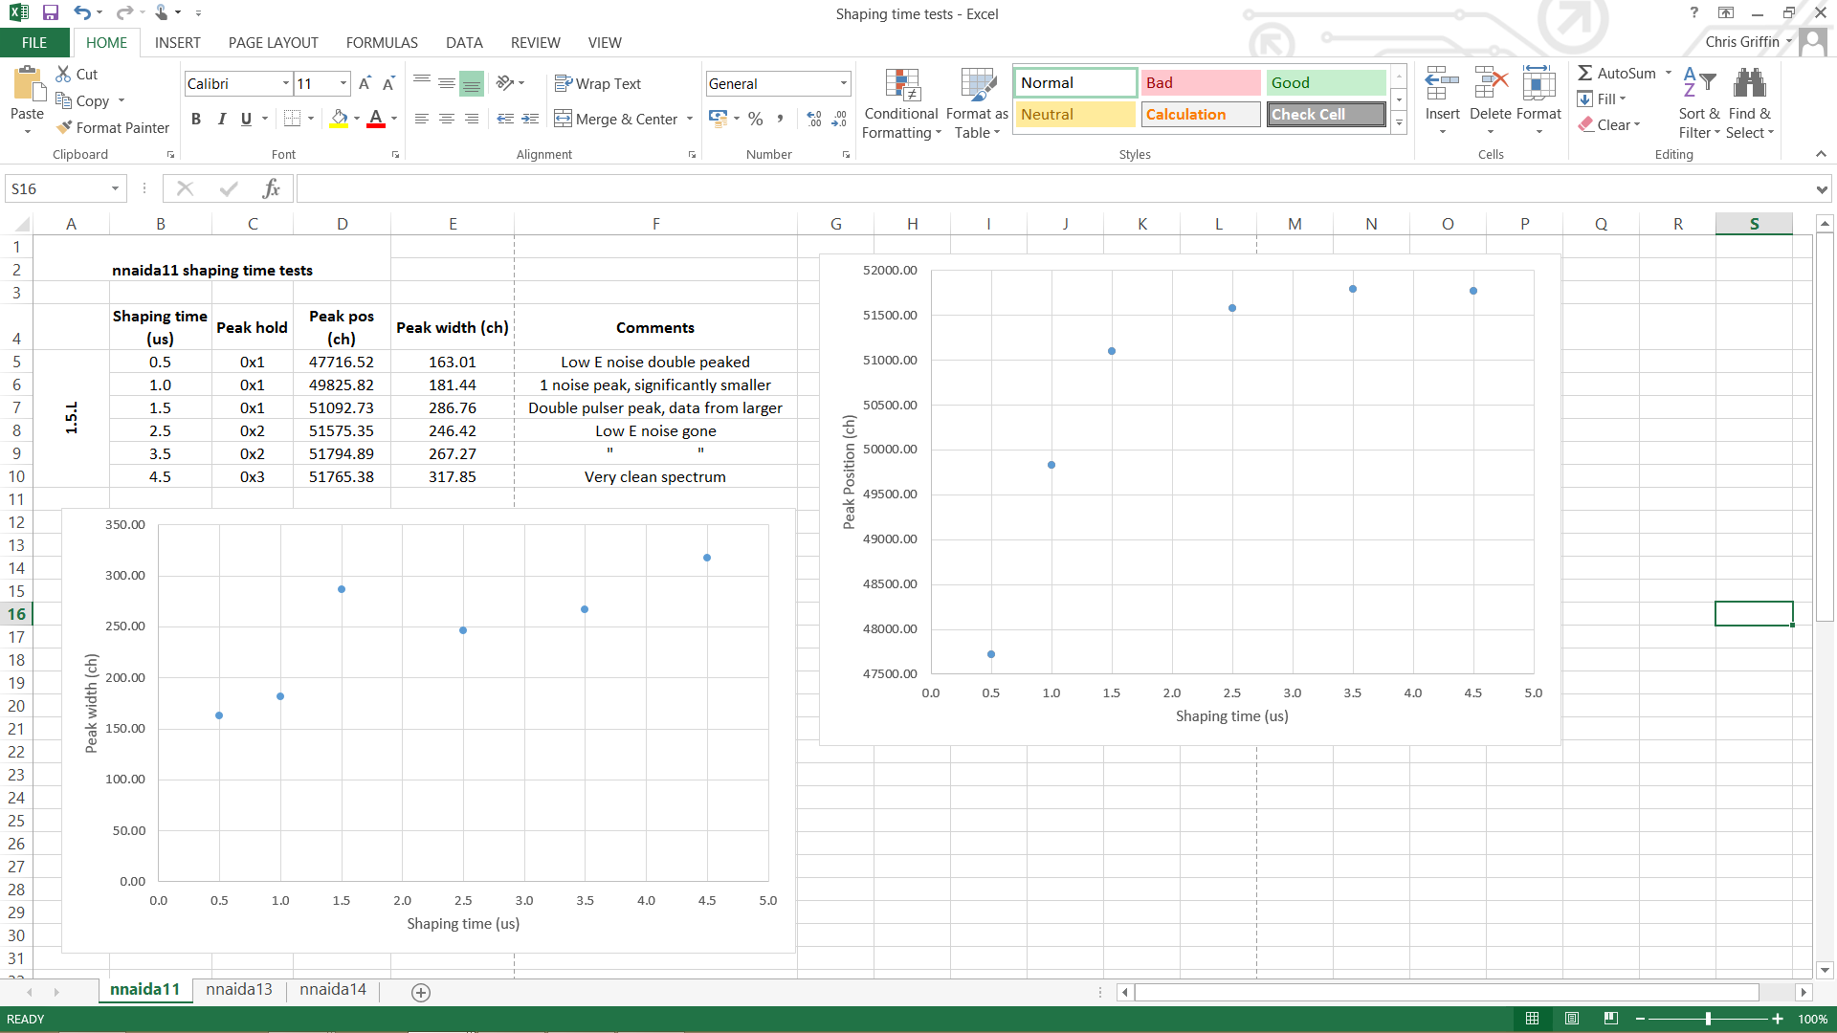Expand the formula bar chevron
The width and height of the screenshot is (1837, 1033).
coord(1821,189)
